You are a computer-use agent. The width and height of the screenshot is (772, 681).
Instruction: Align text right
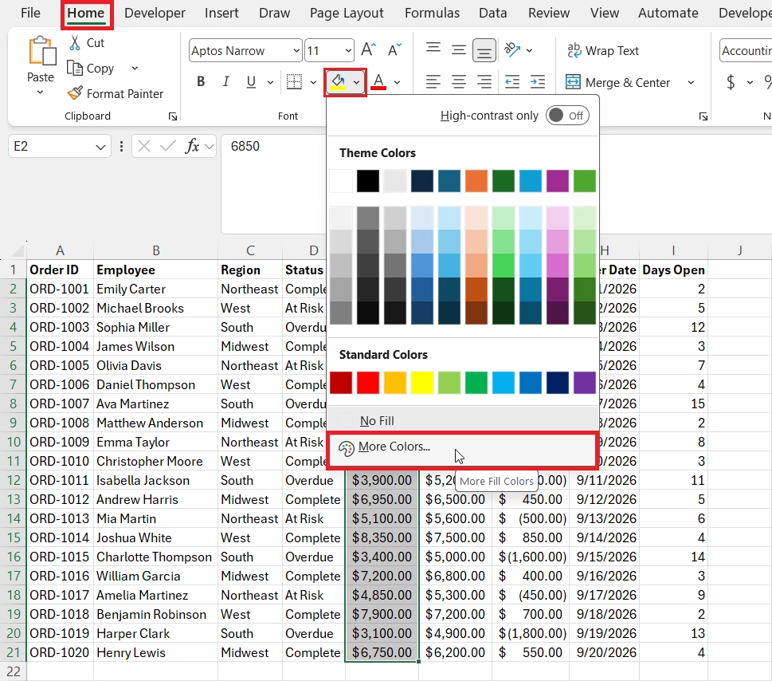click(x=484, y=82)
